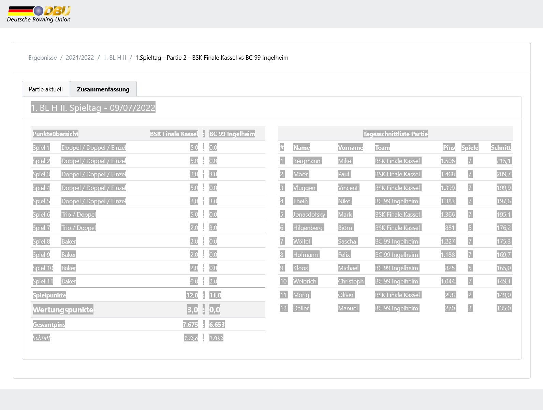This screenshot has width=543, height=410.
Task: Click the Gesamtpins value 7.675
Action: click(190, 324)
